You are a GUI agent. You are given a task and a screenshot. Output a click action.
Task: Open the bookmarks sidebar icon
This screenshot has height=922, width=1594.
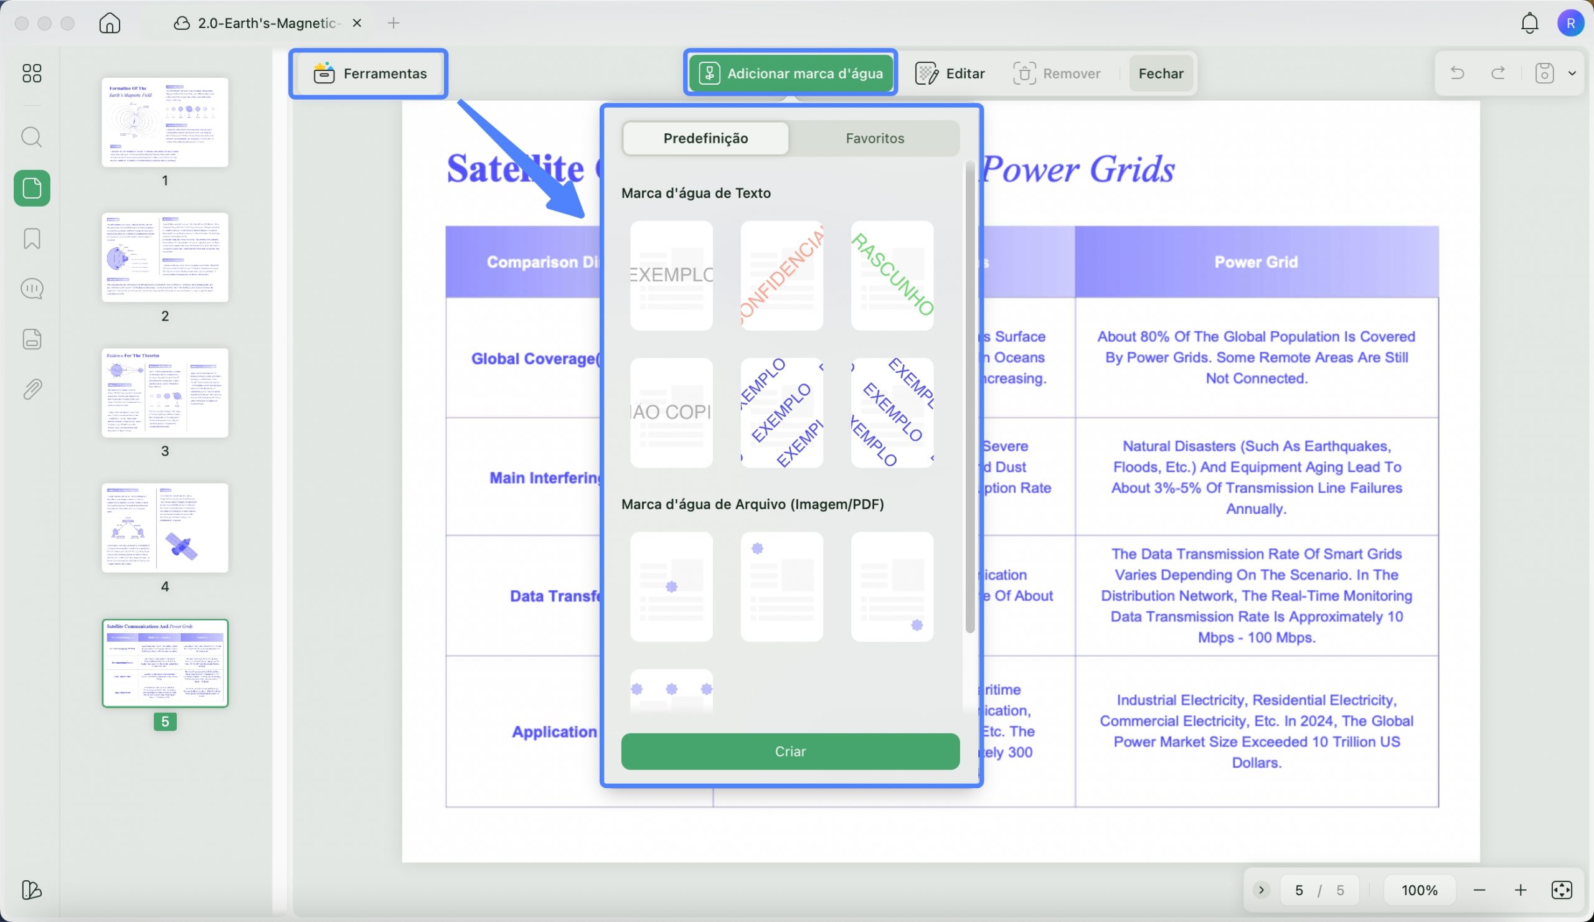tap(32, 238)
